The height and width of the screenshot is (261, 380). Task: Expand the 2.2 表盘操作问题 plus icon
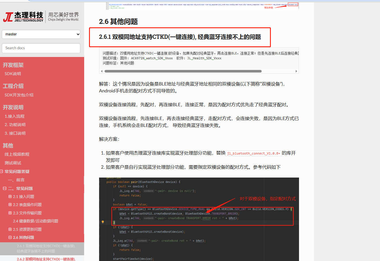click(10, 205)
